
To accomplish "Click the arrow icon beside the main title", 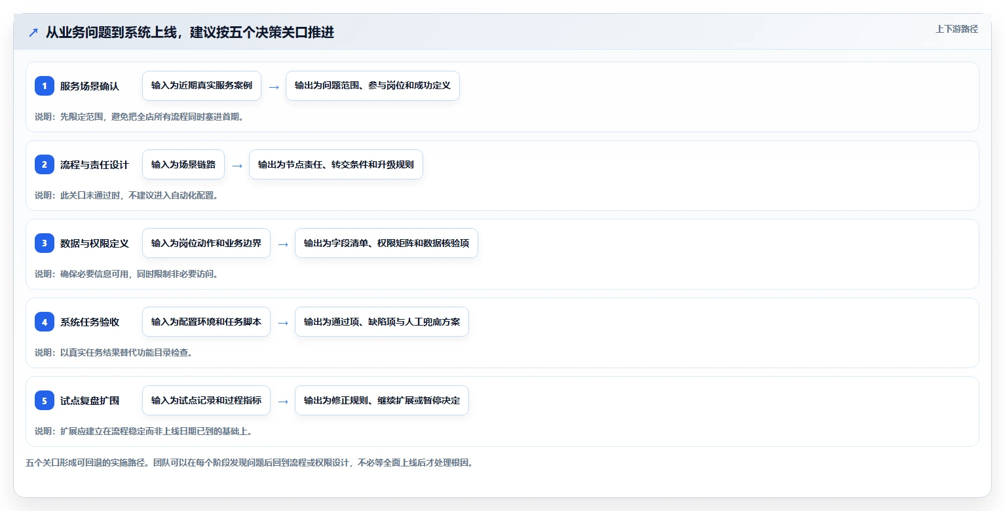I will click(x=33, y=32).
